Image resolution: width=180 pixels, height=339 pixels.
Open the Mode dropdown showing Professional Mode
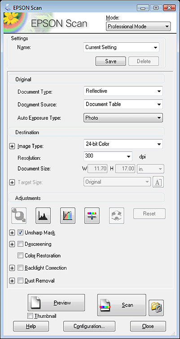pyautogui.click(x=138, y=27)
